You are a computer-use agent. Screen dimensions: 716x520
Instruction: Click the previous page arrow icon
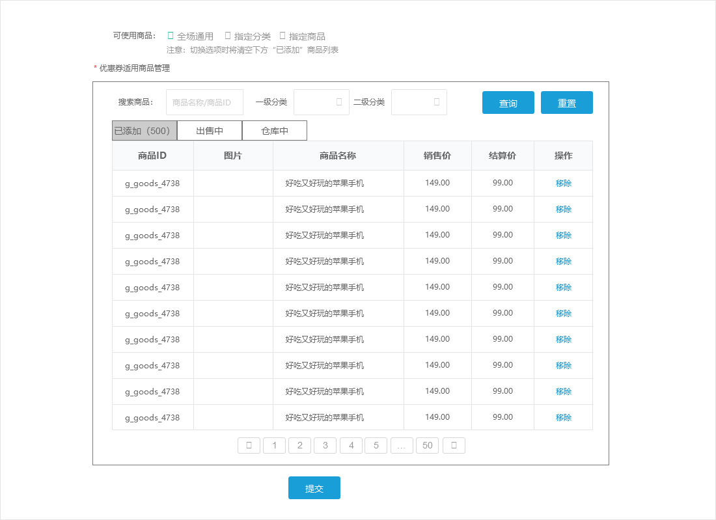click(x=249, y=445)
